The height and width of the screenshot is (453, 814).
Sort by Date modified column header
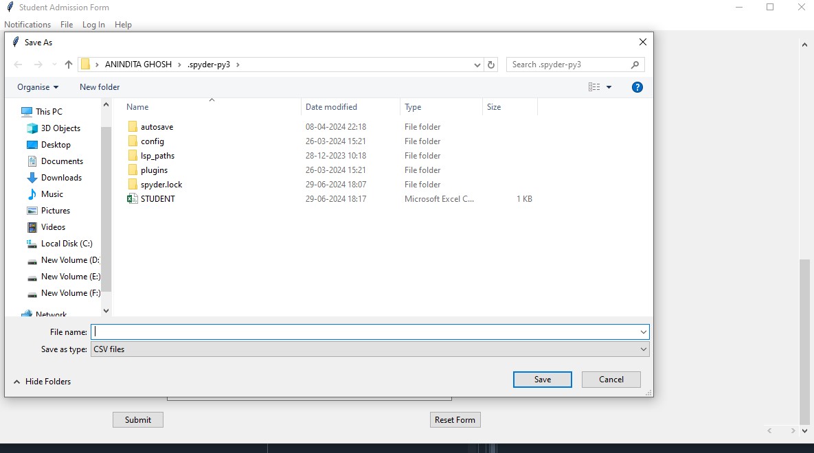point(331,107)
